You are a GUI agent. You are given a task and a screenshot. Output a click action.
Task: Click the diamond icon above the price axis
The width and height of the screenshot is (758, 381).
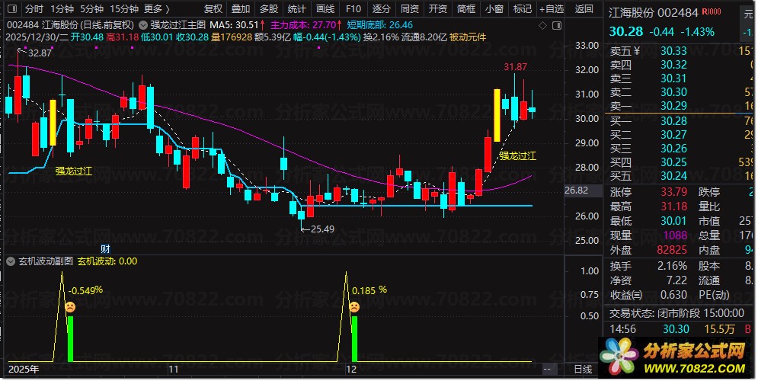(x=543, y=25)
